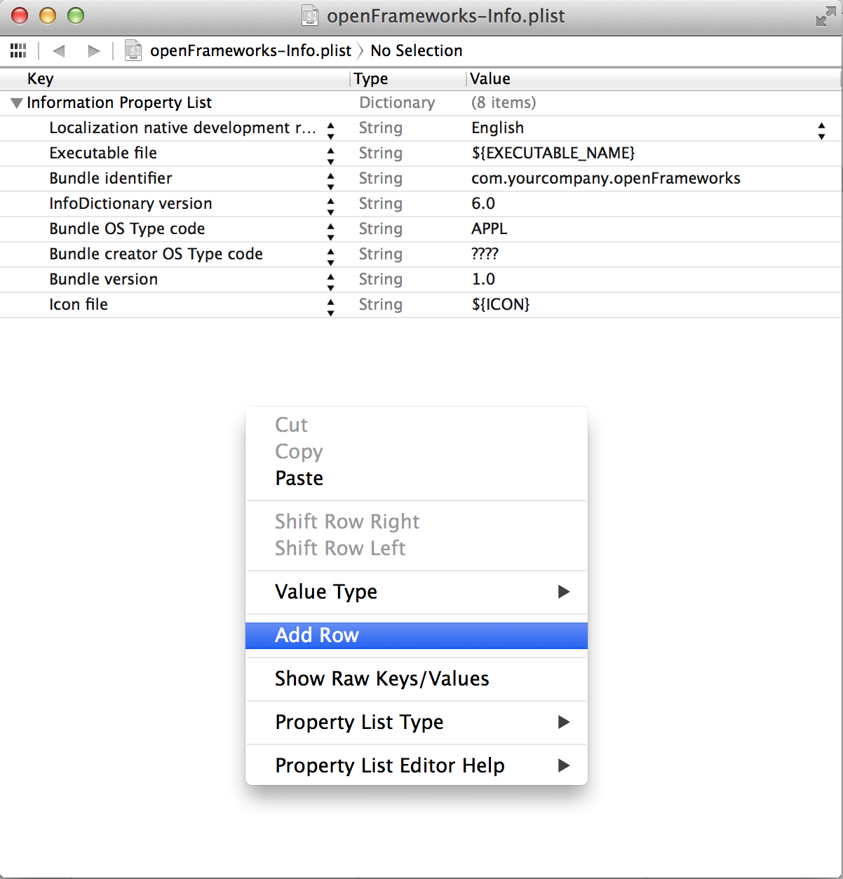Select the Bundle OS Type code row
The width and height of the screenshot is (843, 879).
[x=127, y=229]
